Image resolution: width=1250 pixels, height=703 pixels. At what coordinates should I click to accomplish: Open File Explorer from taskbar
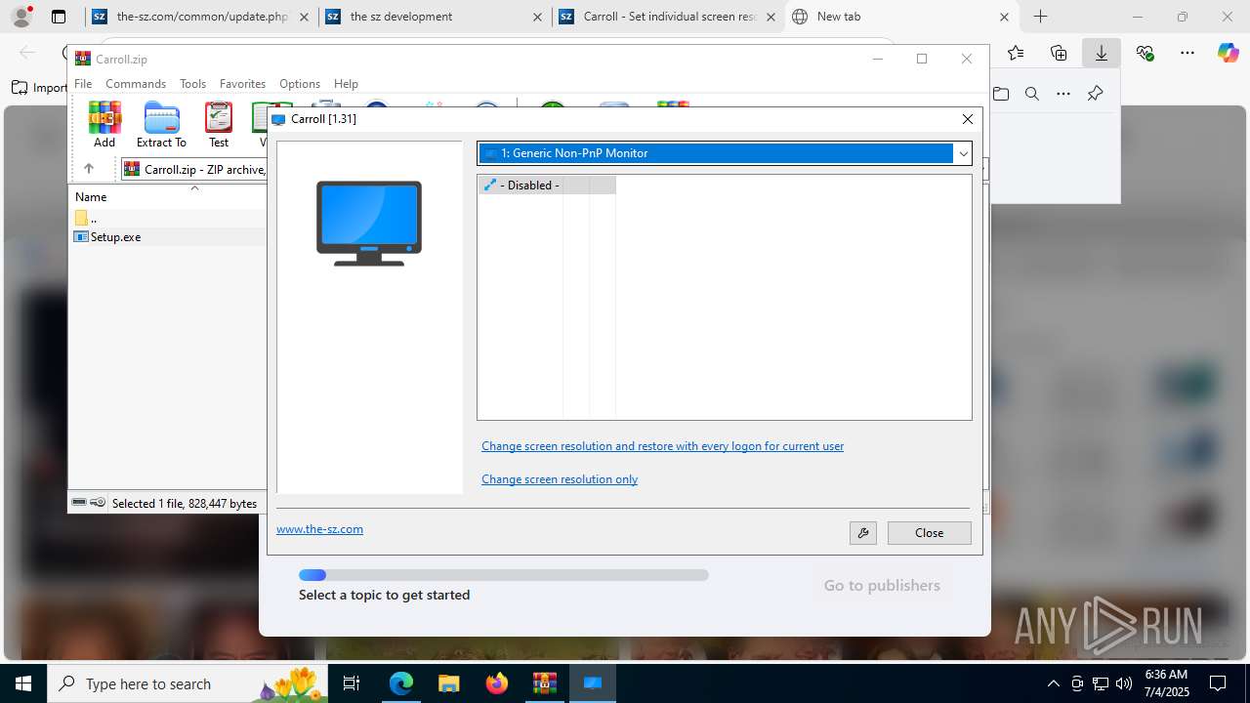(448, 683)
